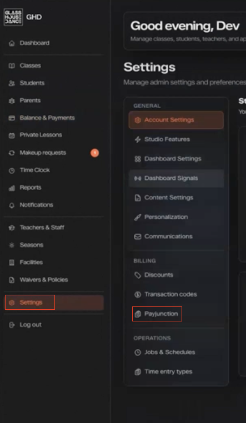The height and width of the screenshot is (423, 246).
Task: Click the Dashboard Signals broadcast icon
Action: (138, 178)
